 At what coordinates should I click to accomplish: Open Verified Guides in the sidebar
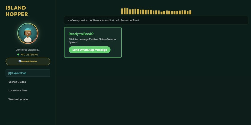coord(17,82)
